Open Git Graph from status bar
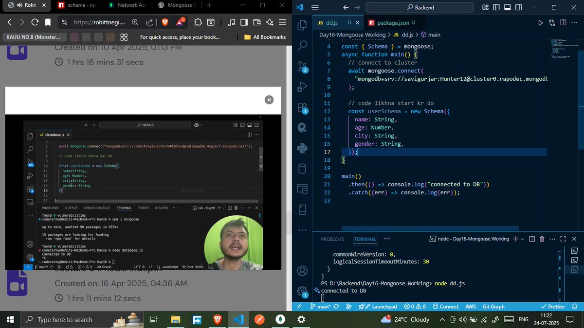Screen dimensions: 584x328 (x=493, y=307)
